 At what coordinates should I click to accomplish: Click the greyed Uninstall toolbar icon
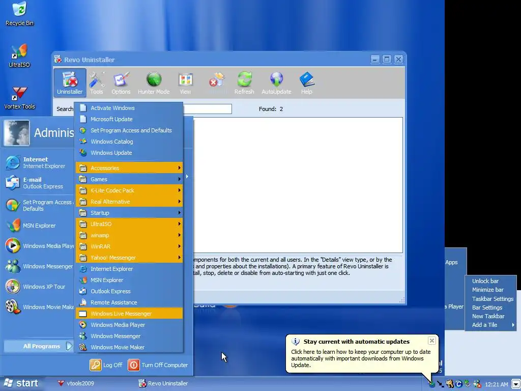217,83
